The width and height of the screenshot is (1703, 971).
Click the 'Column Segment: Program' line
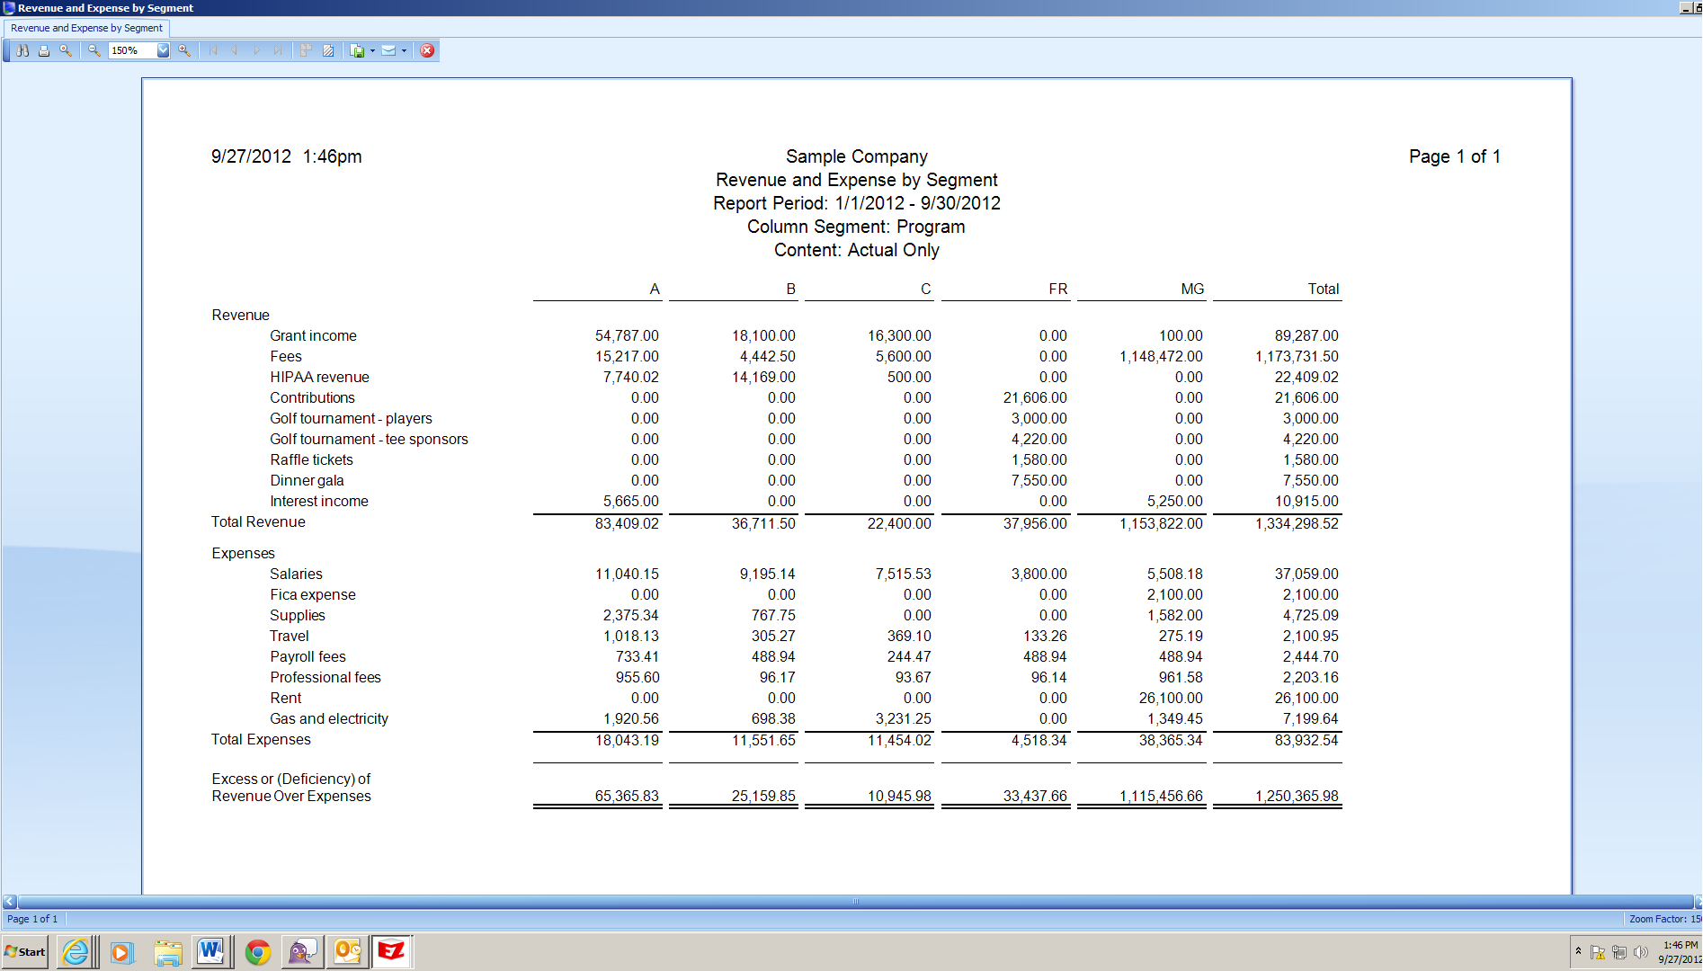(x=856, y=227)
